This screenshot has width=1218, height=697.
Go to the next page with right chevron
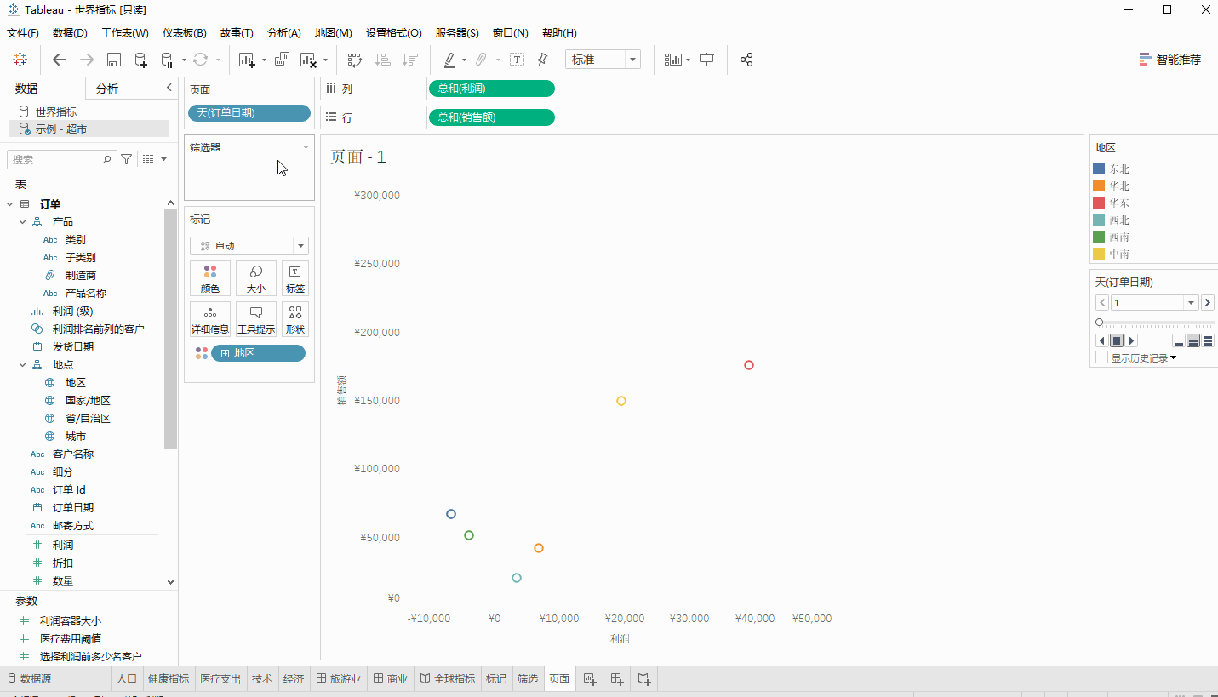[1208, 303]
